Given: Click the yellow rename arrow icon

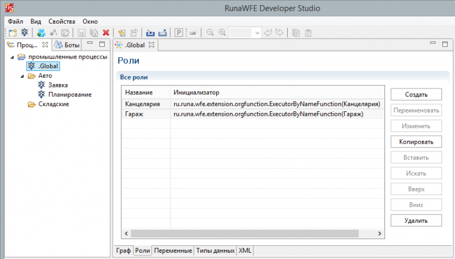Looking at the screenshot, I should pos(122,33).
